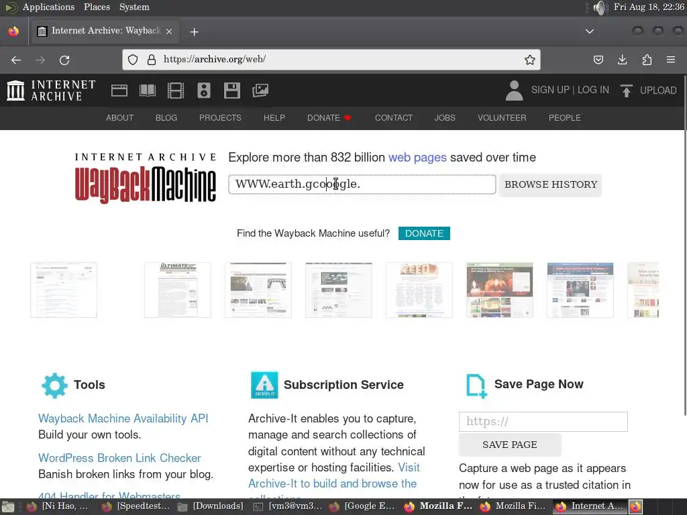Select the PROJECTS nav item
Viewport: 687px width, 515px height.
[x=220, y=118]
